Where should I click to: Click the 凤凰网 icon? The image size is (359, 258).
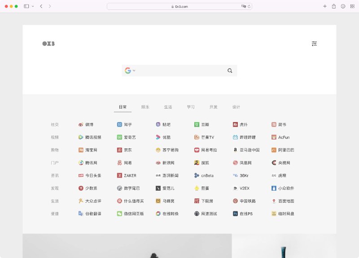235,163
